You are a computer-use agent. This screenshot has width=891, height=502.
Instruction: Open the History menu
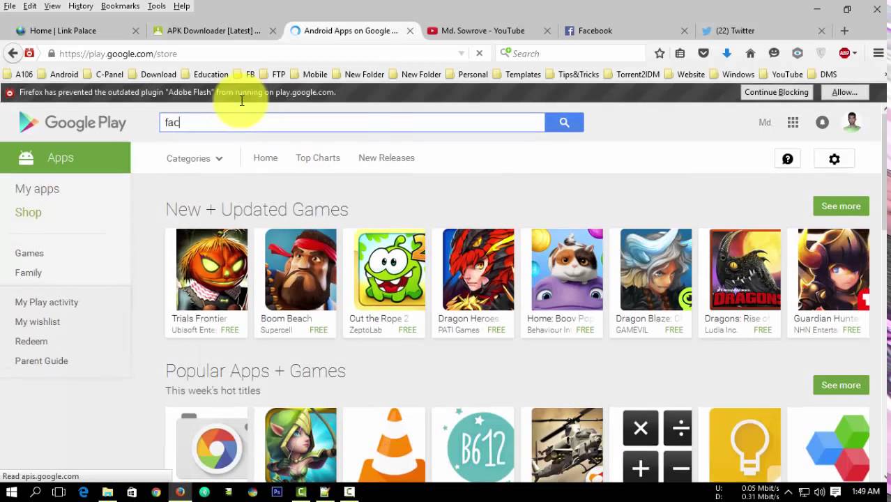[80, 6]
